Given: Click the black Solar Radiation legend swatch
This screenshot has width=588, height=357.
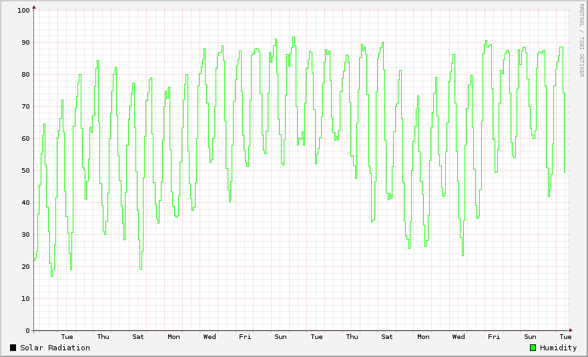Looking at the screenshot, I should click(13, 348).
